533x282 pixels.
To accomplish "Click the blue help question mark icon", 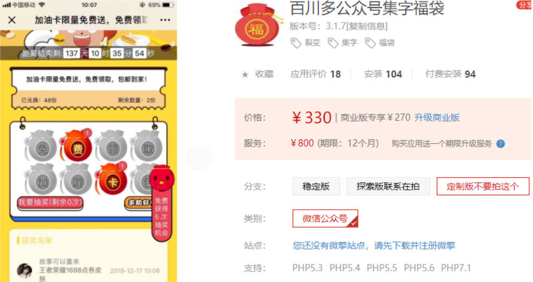I will 500,144.
